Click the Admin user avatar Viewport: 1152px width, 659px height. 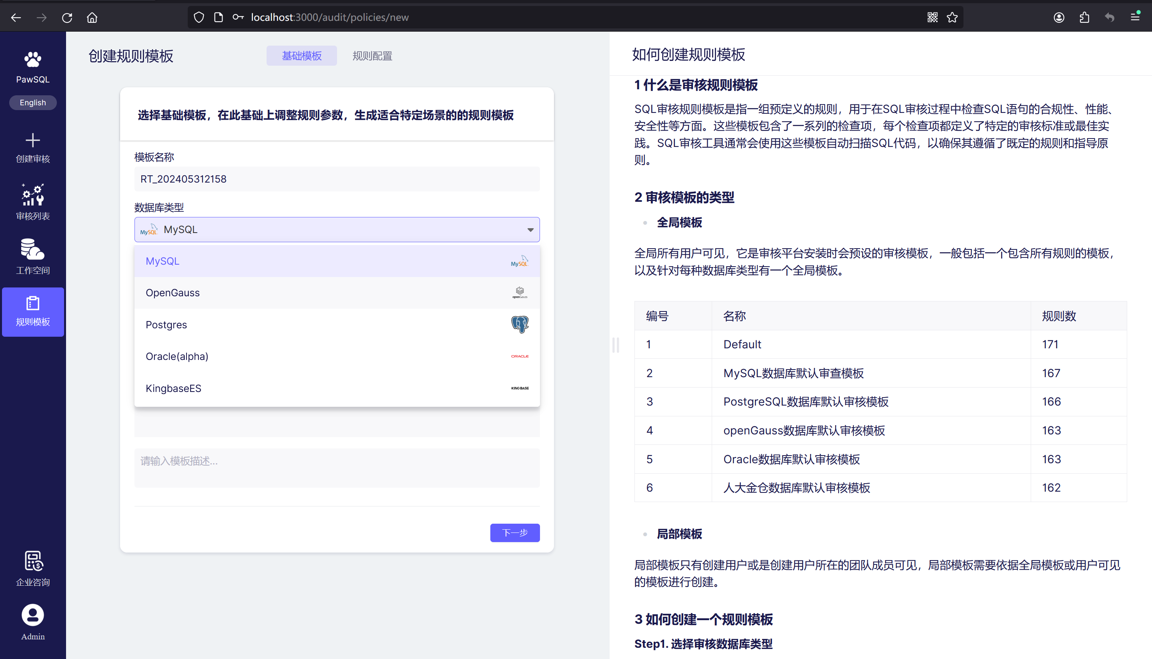(x=32, y=615)
